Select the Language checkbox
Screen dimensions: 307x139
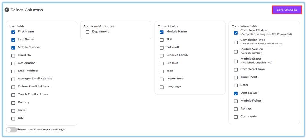[x=162, y=87]
